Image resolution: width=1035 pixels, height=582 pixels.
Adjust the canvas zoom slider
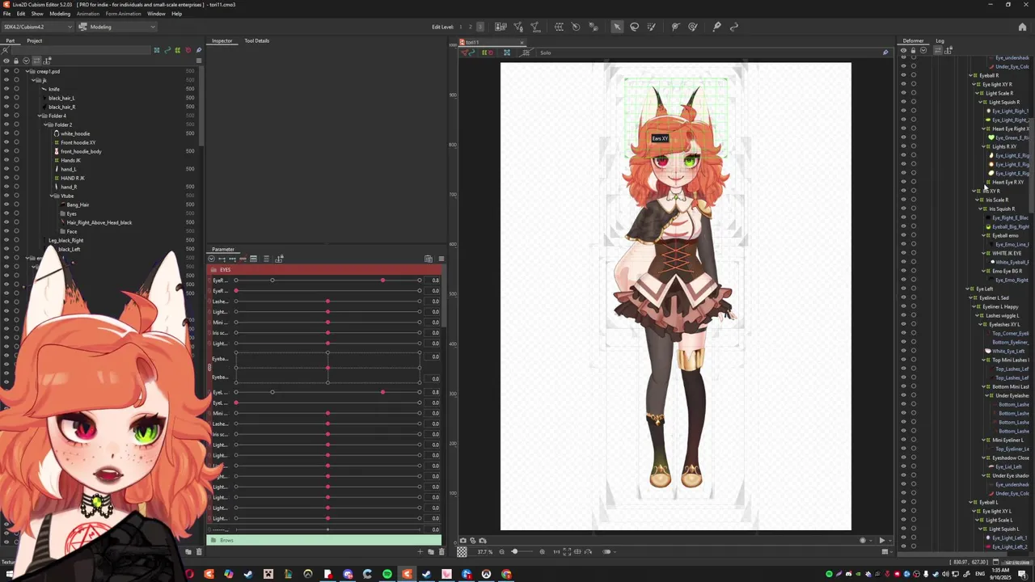(x=522, y=551)
